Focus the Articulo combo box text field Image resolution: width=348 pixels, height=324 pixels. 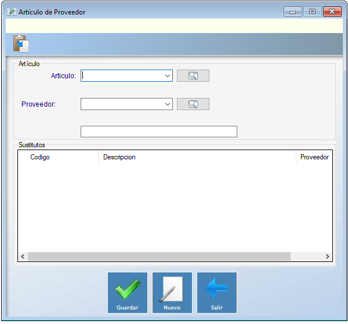coord(122,75)
